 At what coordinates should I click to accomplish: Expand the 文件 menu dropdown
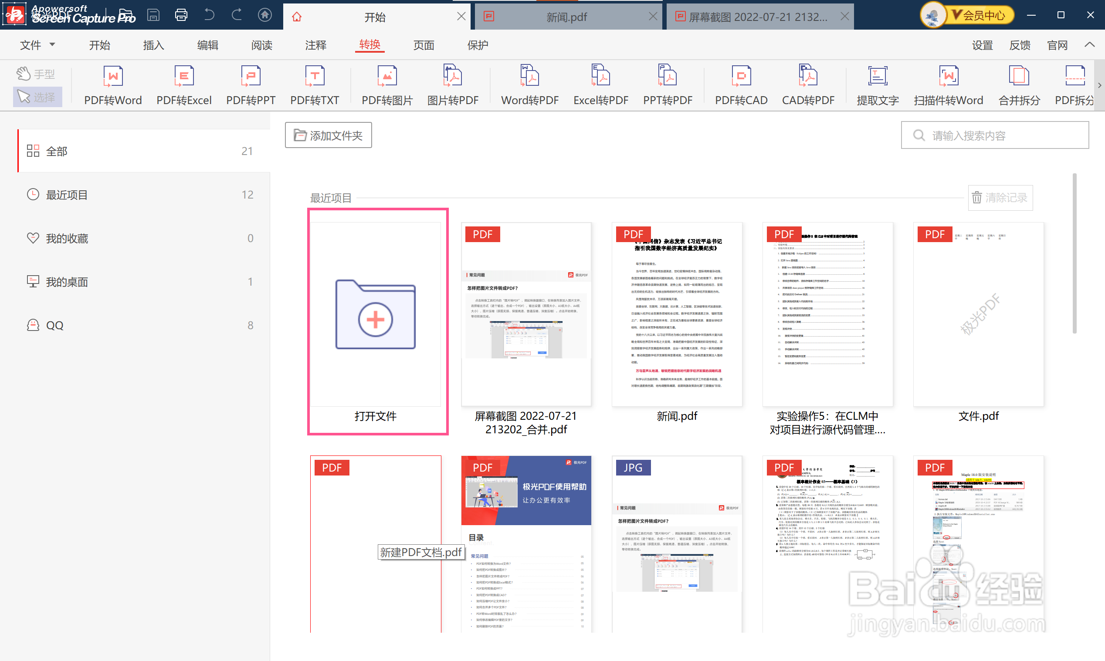pos(37,45)
